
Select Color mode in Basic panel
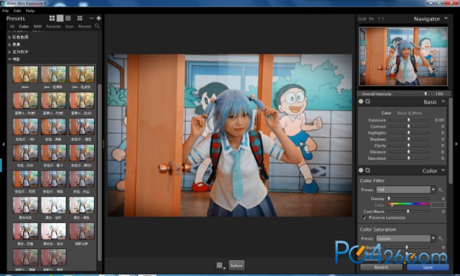click(386, 113)
